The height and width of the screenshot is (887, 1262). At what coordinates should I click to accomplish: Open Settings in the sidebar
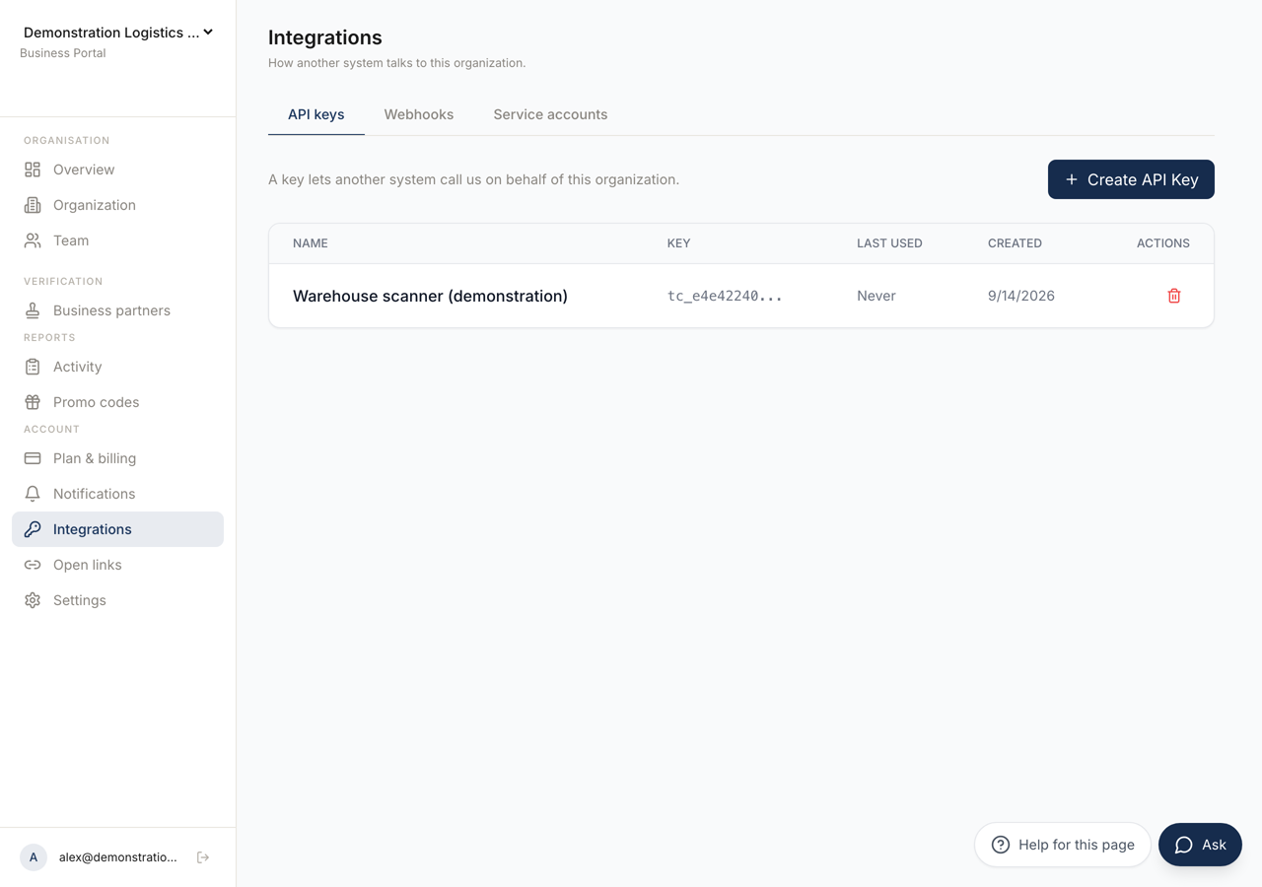[x=118, y=600]
